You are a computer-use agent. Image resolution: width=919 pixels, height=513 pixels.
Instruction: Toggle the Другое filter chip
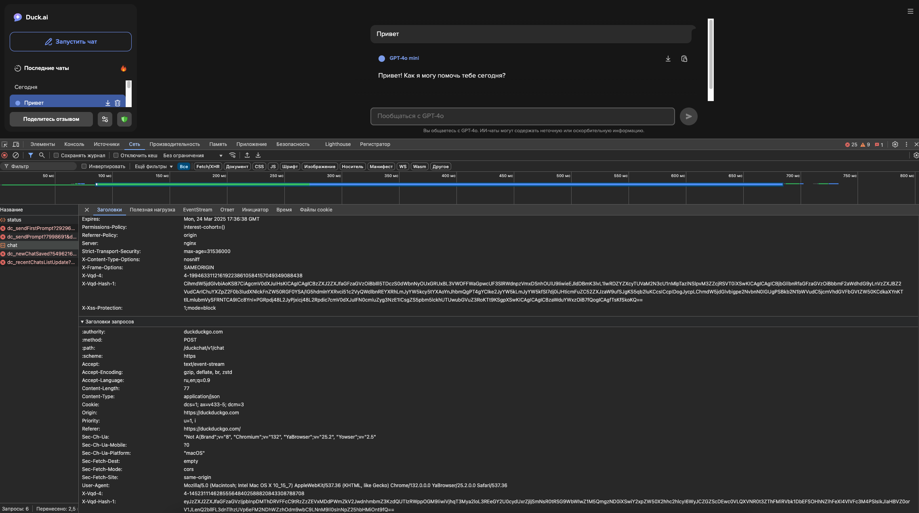(x=441, y=167)
